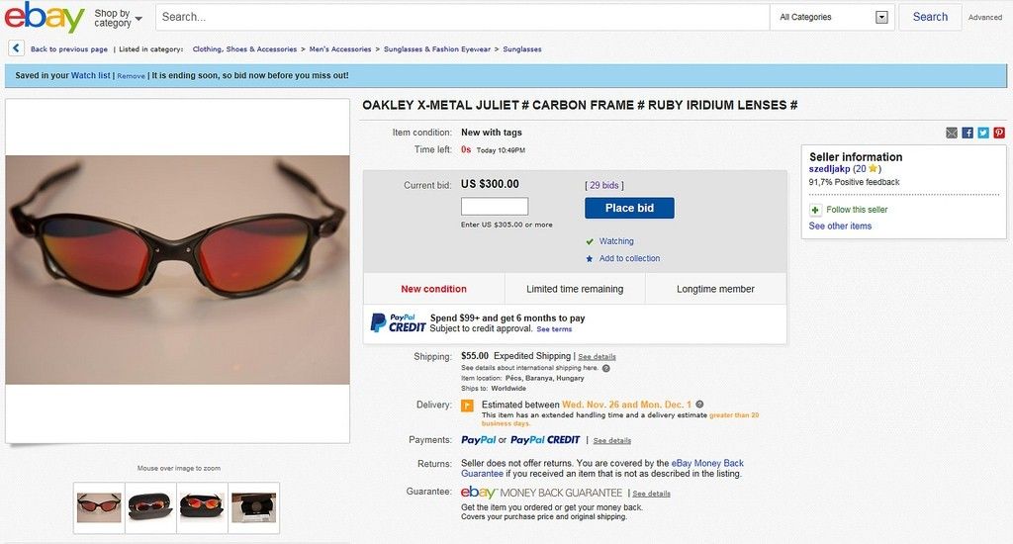Open the All Categories dropdown

pyautogui.click(x=833, y=18)
